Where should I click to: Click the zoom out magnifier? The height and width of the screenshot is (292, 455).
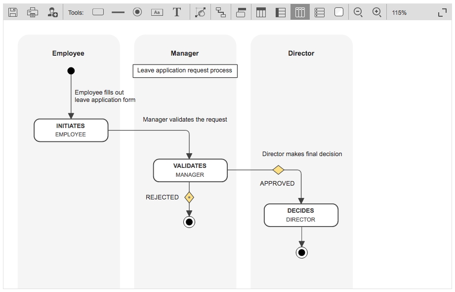(359, 12)
